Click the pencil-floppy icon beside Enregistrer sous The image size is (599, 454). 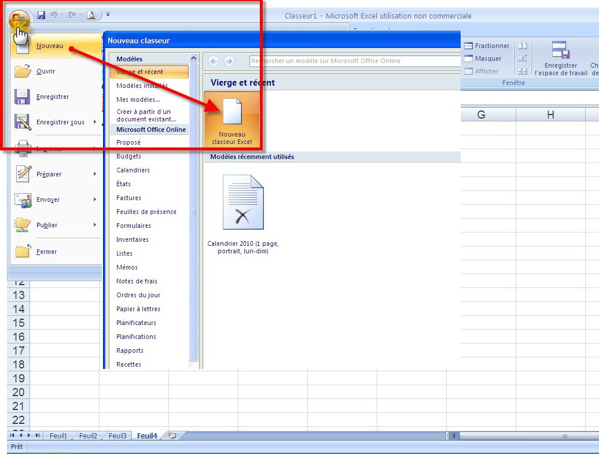pyautogui.click(x=22, y=122)
